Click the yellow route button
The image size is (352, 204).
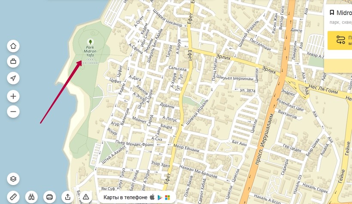click(x=340, y=40)
